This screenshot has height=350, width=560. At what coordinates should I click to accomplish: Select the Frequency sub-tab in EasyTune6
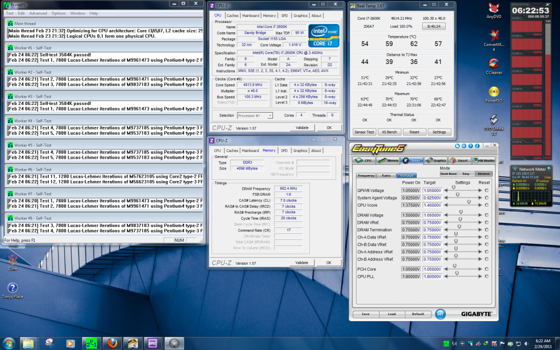pyautogui.click(x=366, y=176)
